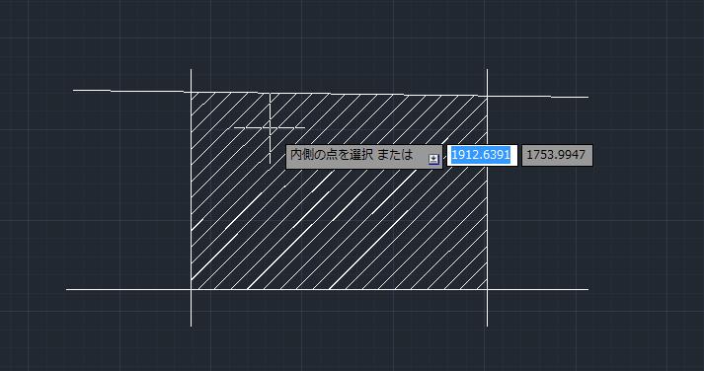Pick the bottom-right corner intersection of boundary
The image size is (704, 371).
point(487,289)
